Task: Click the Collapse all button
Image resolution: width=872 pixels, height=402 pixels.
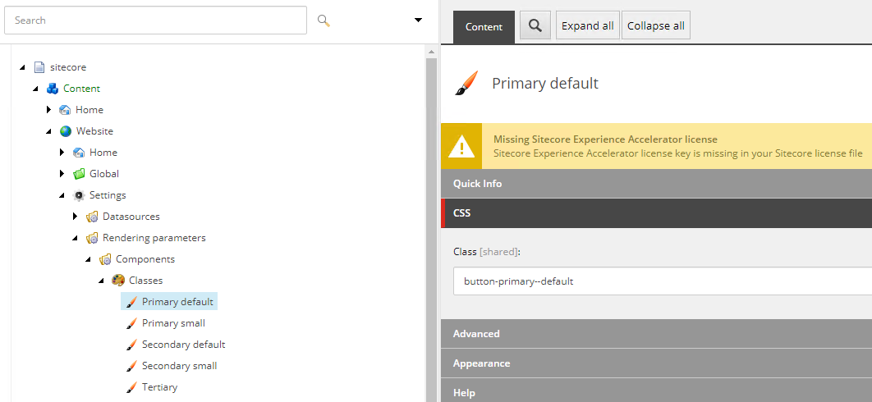Action: [656, 25]
